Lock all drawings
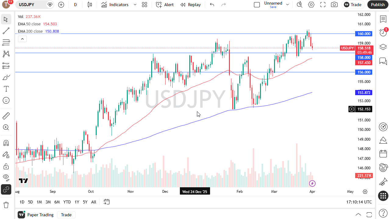 click(6, 166)
